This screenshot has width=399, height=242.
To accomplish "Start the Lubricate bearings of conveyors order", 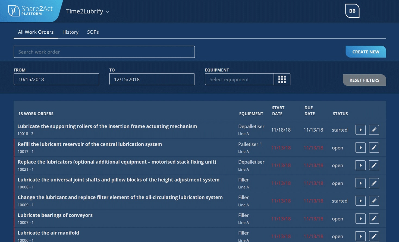I will [360, 219].
